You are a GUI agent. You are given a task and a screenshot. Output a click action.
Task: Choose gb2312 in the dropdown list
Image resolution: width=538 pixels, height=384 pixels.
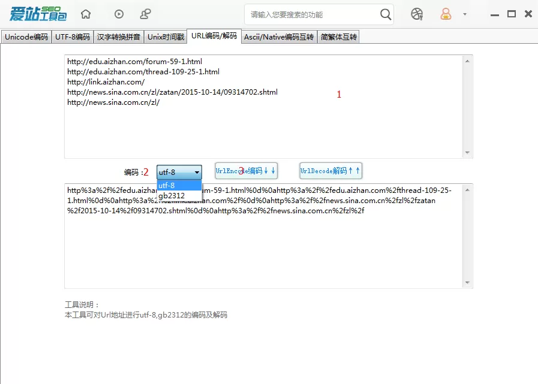179,195
